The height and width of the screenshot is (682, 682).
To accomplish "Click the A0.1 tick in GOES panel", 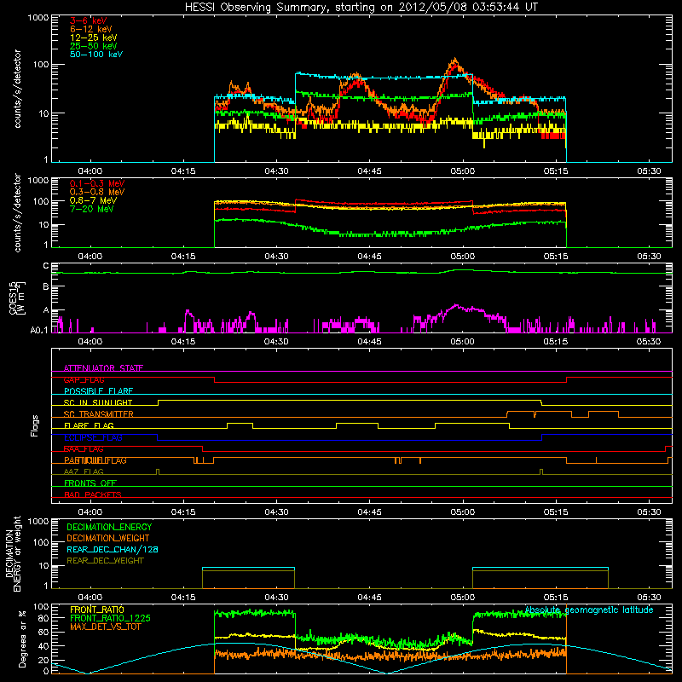I will (39, 330).
